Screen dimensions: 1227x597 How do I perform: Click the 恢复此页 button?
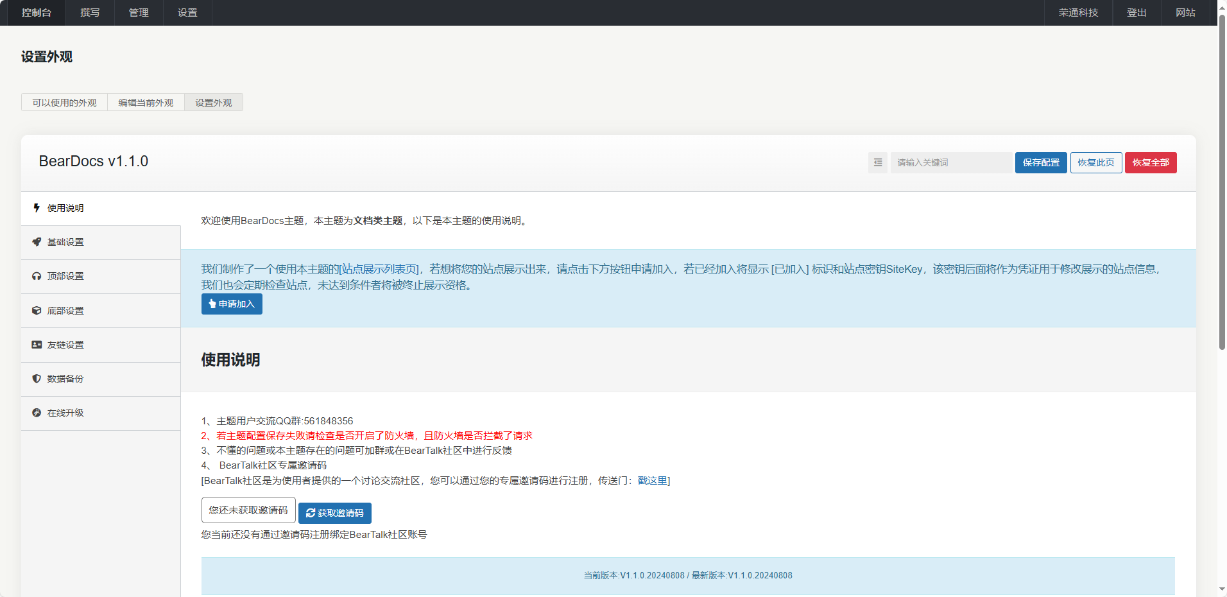click(1095, 162)
